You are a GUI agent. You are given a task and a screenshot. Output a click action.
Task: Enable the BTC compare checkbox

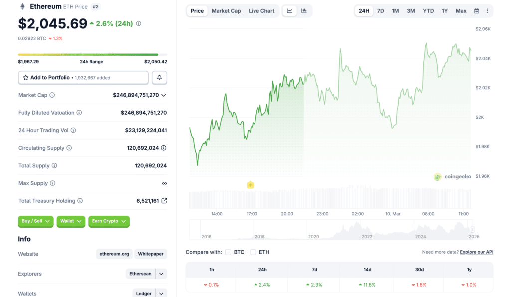(228, 252)
